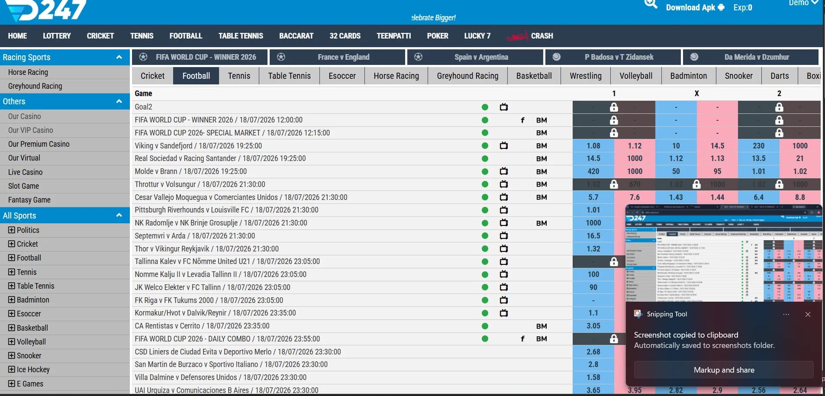Click TV icon for NK Radomlje match
Screen dimensions: 825x396
point(504,223)
